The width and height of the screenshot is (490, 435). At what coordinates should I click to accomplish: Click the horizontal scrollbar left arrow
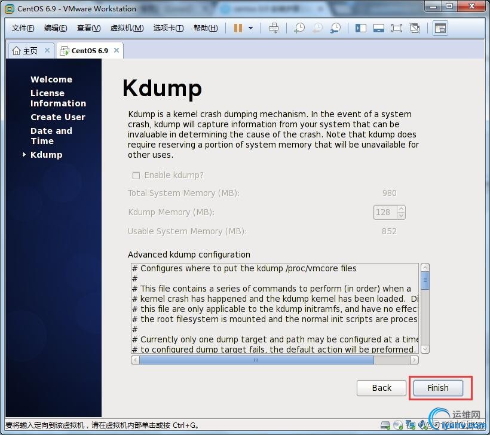pyautogui.click(x=135, y=360)
